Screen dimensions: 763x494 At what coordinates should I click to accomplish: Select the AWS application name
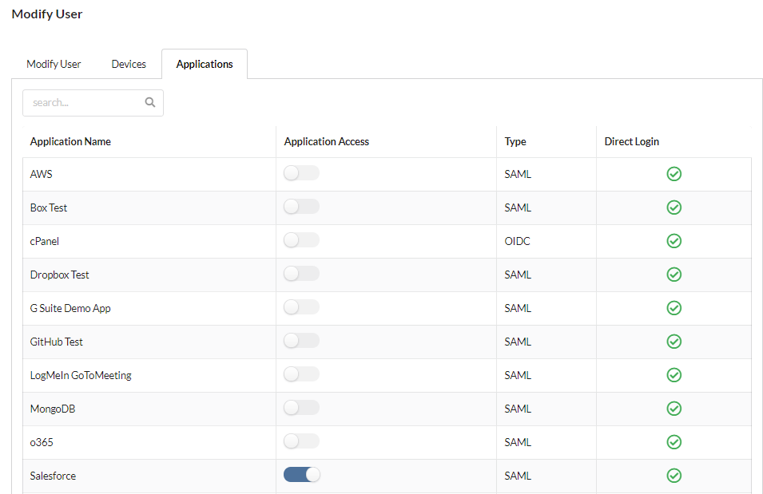(x=41, y=174)
